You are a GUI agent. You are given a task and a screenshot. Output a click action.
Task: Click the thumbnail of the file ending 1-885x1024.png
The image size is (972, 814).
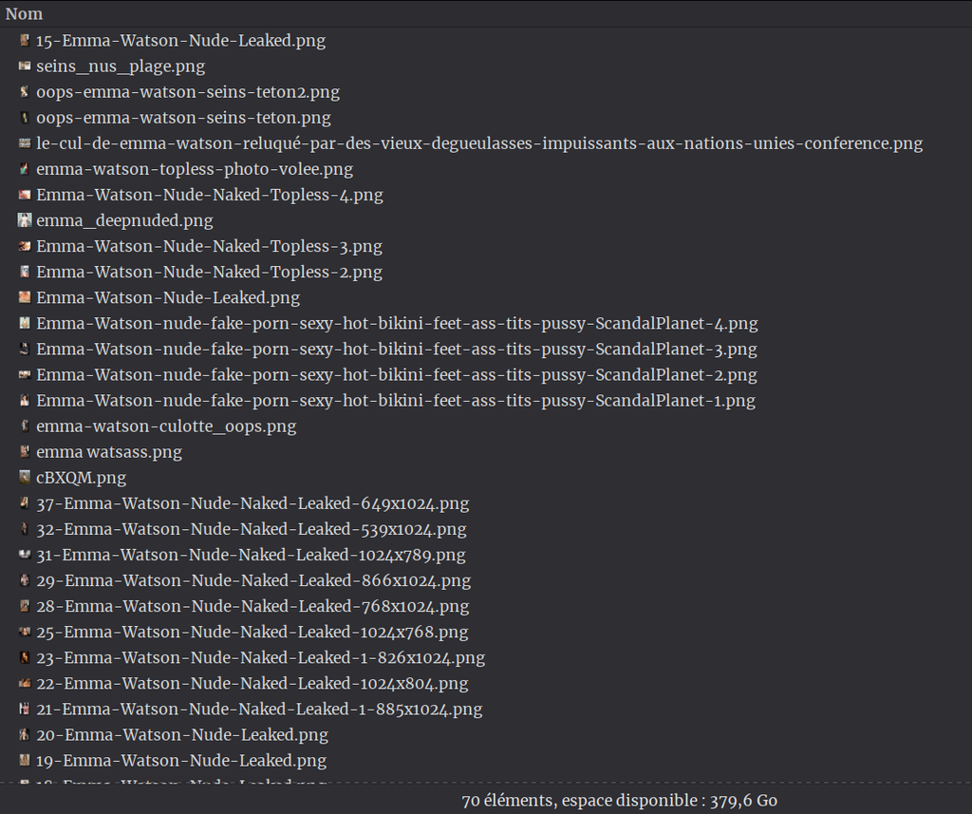(x=25, y=709)
